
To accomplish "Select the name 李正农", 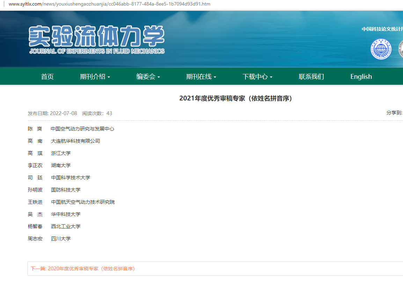I will click(x=35, y=165).
